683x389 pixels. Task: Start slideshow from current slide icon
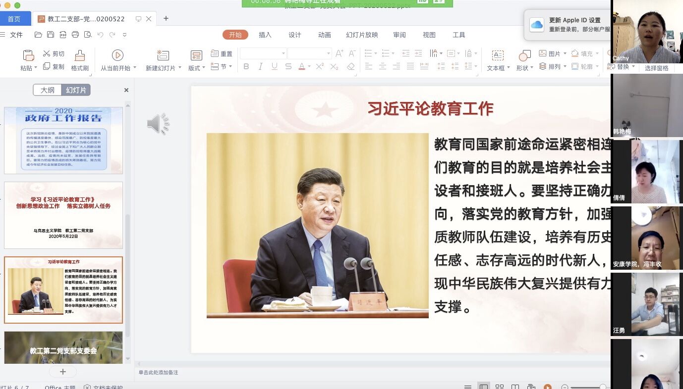[x=117, y=55]
